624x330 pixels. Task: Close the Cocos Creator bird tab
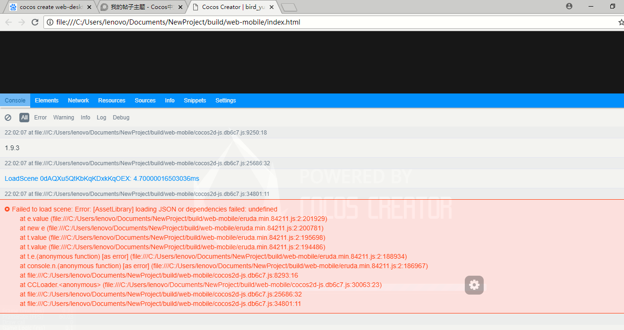(272, 7)
